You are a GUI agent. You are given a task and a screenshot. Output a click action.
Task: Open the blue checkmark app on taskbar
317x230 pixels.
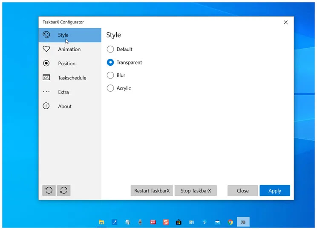(x=115, y=222)
